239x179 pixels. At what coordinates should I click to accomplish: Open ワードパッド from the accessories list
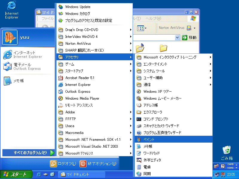174,153
